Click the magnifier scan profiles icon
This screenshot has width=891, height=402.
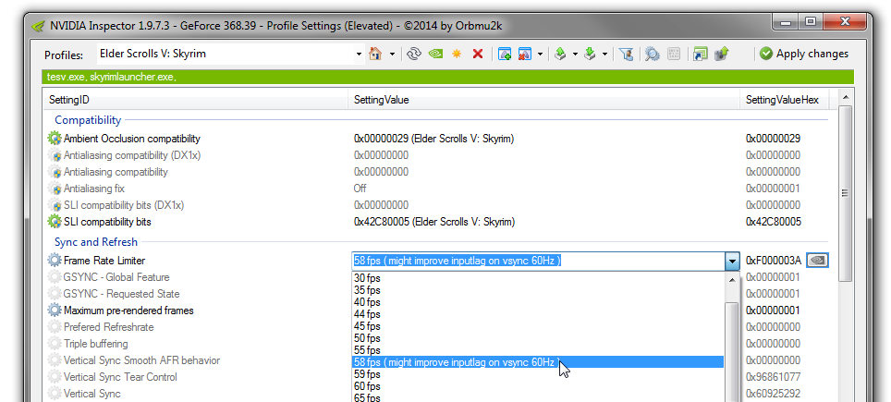point(653,54)
